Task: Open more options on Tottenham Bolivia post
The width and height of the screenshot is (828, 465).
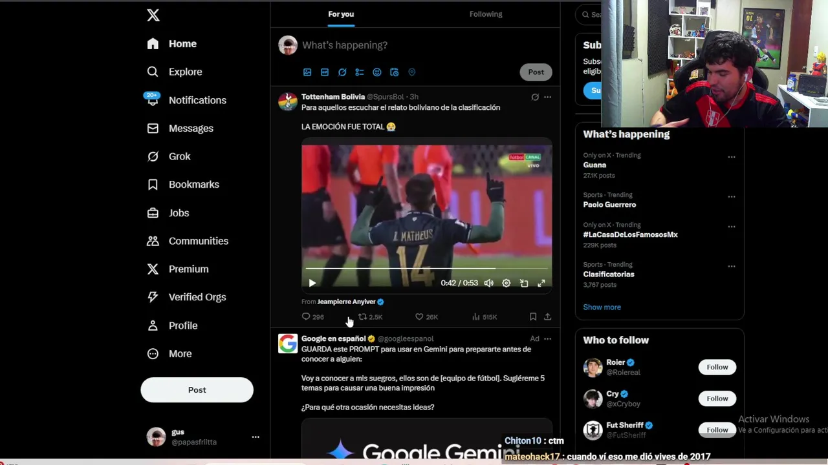Action: 547,97
